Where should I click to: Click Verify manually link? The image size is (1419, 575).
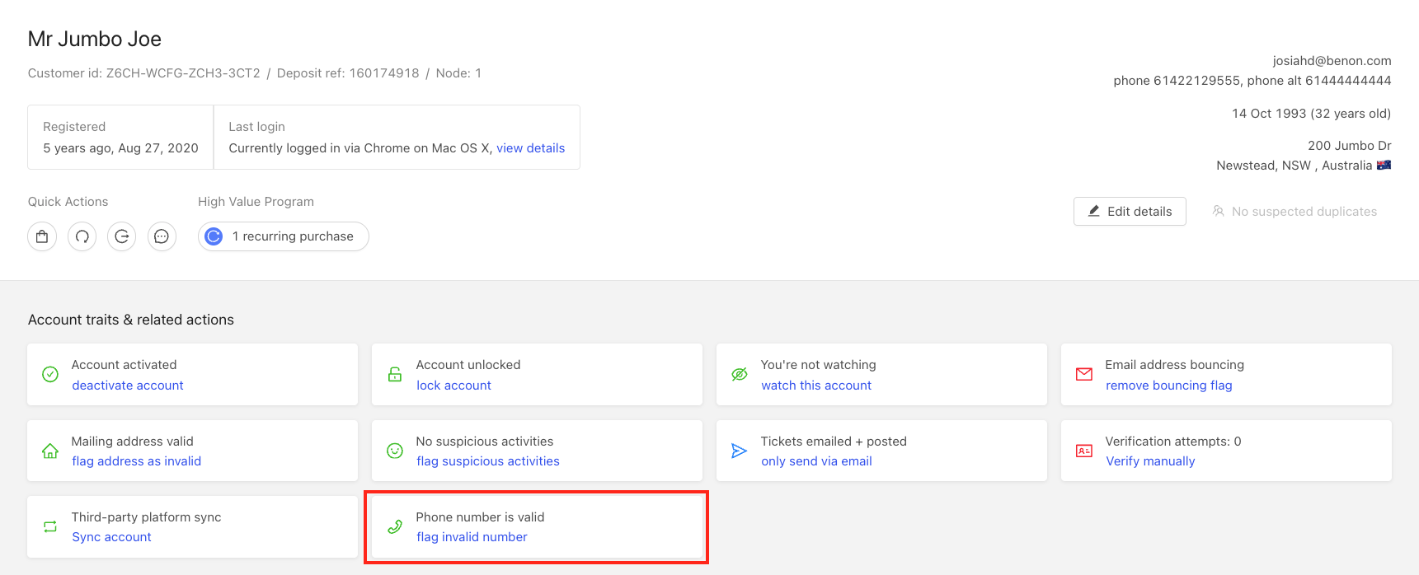[1149, 461]
